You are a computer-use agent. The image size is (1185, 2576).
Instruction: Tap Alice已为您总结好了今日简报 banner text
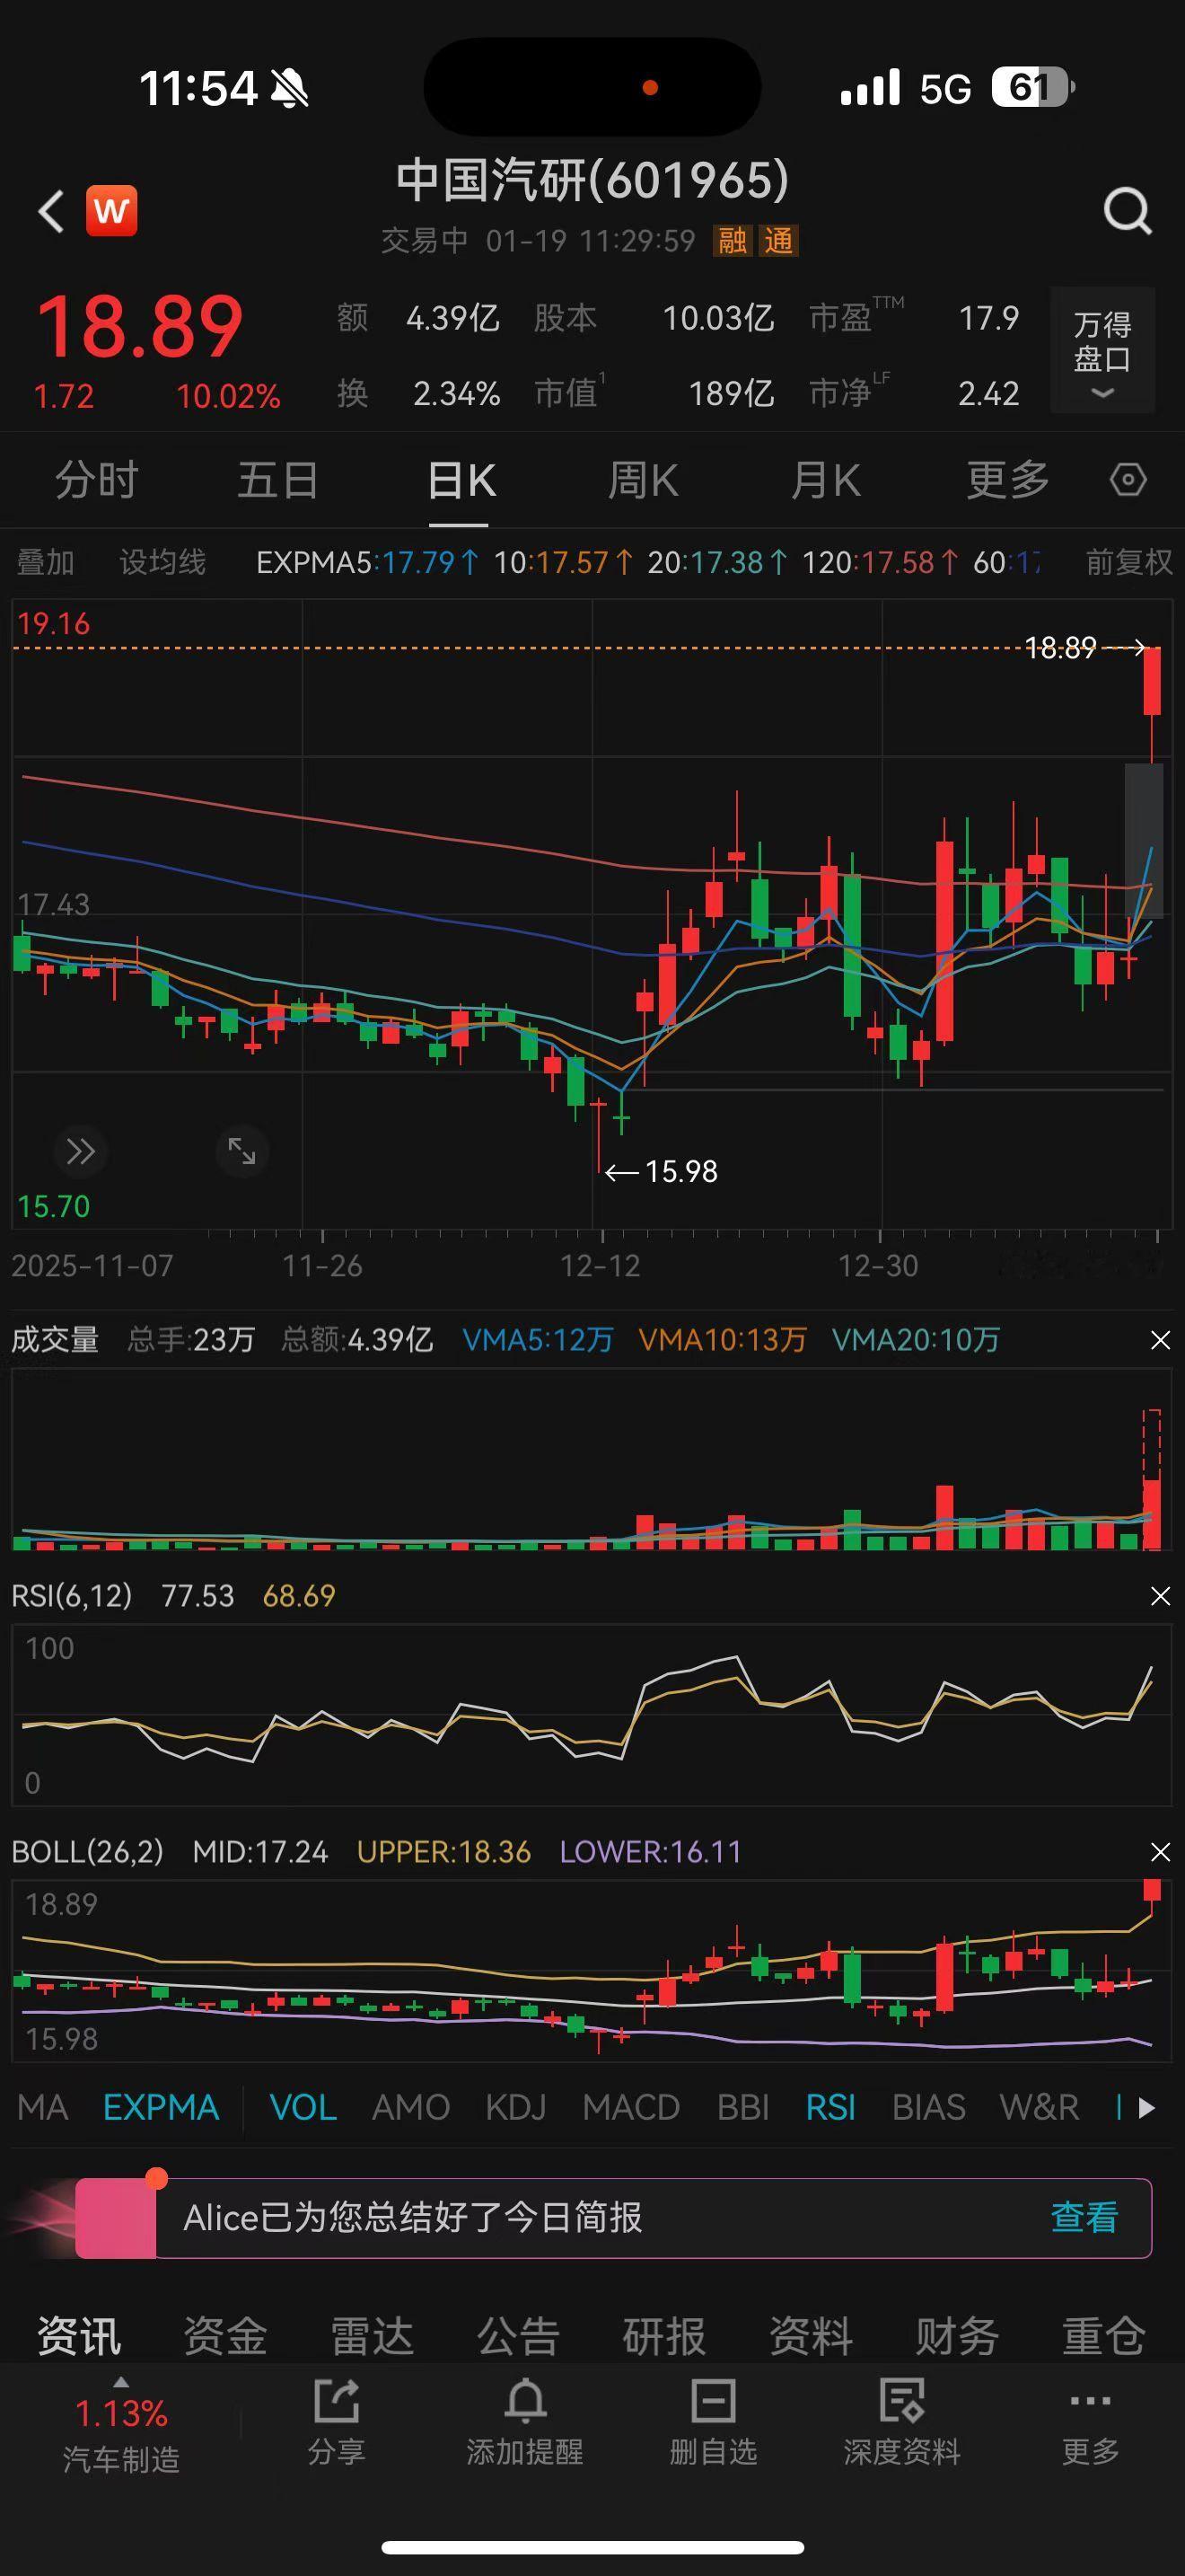point(413,2218)
